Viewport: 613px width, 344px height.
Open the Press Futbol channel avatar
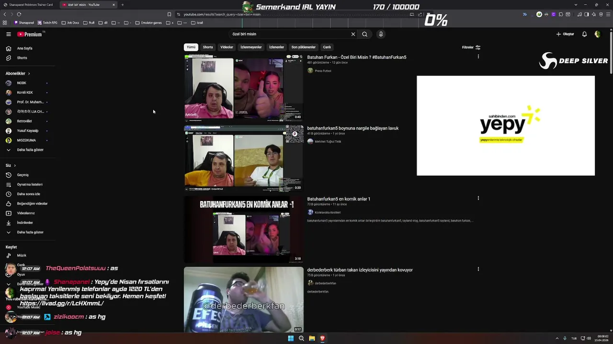click(310, 71)
